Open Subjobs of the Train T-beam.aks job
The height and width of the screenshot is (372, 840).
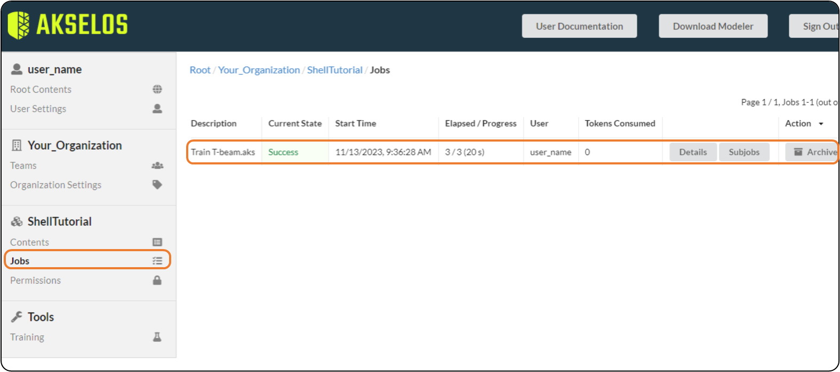pos(744,152)
